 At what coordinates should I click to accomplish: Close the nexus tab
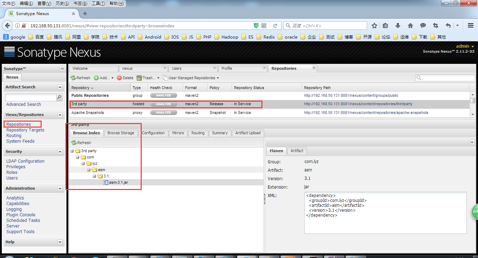point(165,67)
